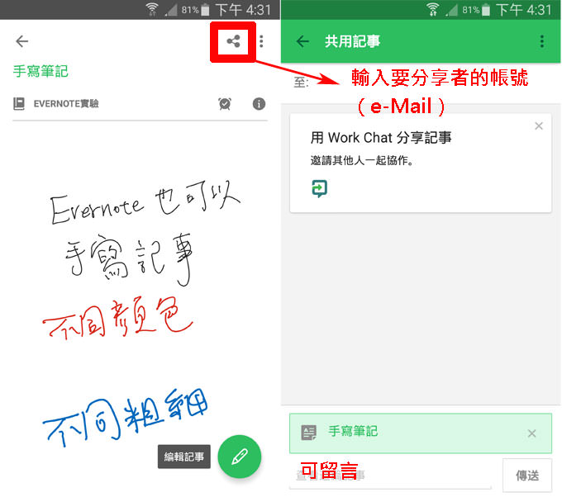Tap the EVERNOTE實驗 notebook name
The width and height of the screenshot is (562, 497).
tap(66, 104)
